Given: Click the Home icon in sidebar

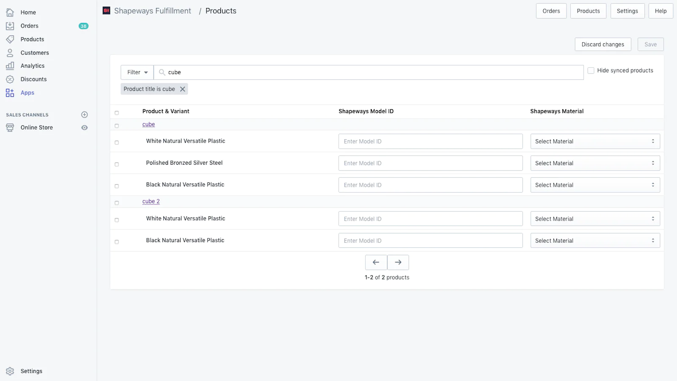Looking at the screenshot, I should coord(10,12).
